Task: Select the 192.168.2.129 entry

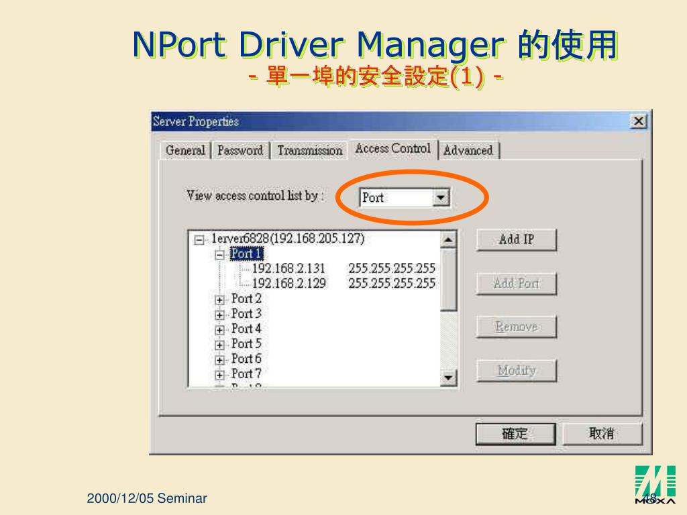Action: click(288, 284)
